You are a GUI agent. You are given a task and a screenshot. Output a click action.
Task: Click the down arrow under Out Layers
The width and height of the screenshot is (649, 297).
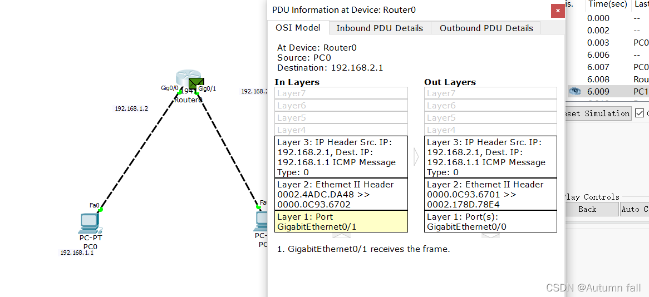click(490, 235)
